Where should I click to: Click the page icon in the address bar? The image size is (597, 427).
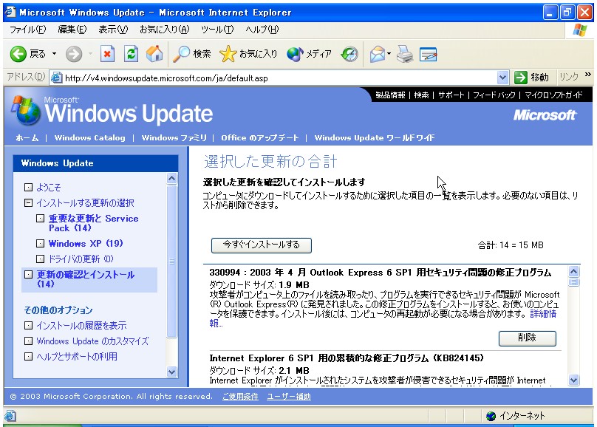56,78
